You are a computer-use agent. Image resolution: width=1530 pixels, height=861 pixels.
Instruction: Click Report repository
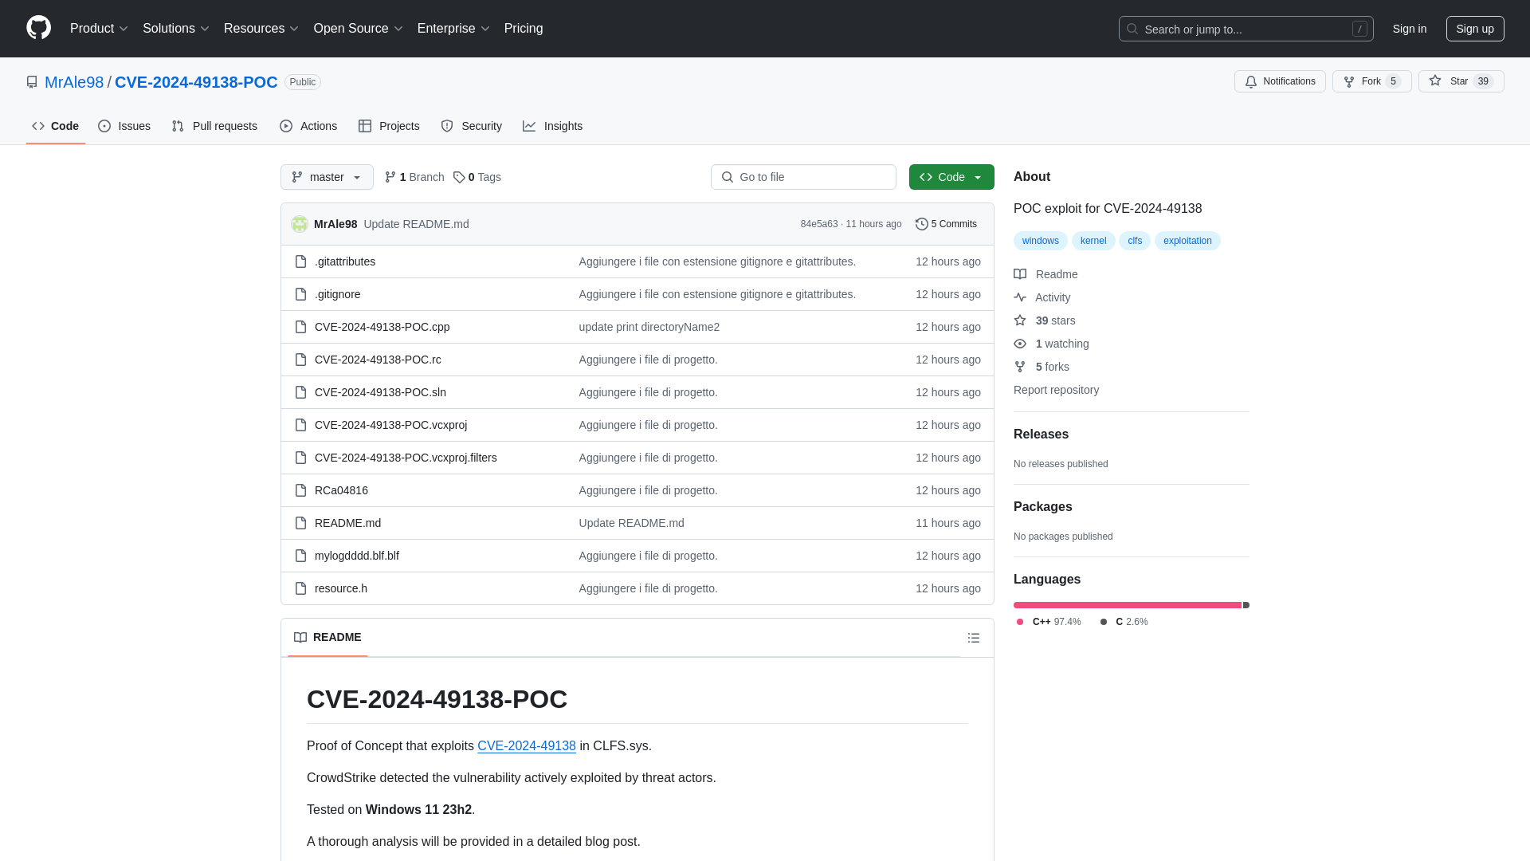click(1056, 390)
